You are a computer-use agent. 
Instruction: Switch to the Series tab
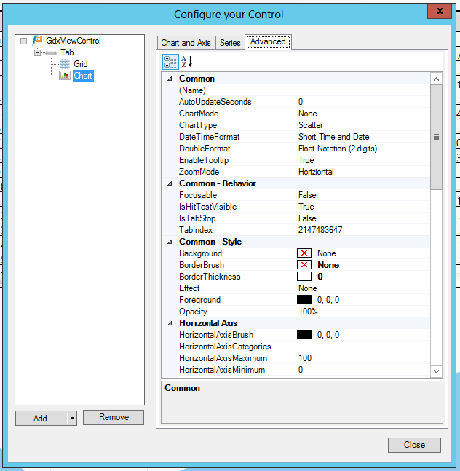230,43
